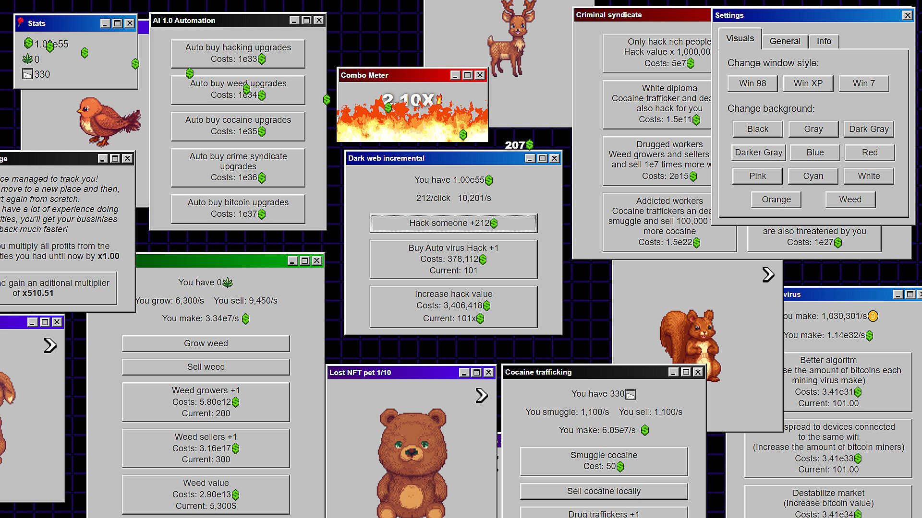Click the red pin Stats icon
The width and height of the screenshot is (922, 518).
(x=21, y=23)
